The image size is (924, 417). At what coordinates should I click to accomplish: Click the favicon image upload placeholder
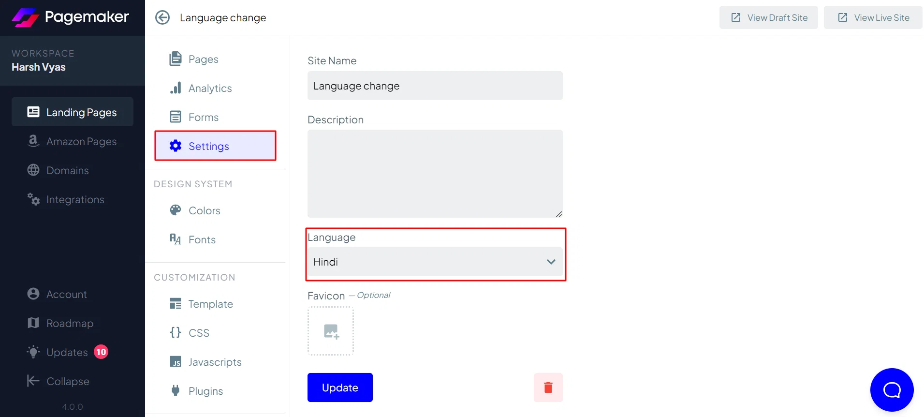(x=331, y=331)
